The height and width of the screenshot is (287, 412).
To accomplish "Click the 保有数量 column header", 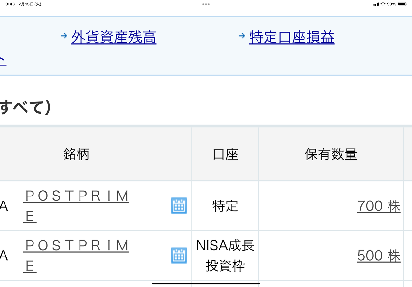I will pos(331,154).
